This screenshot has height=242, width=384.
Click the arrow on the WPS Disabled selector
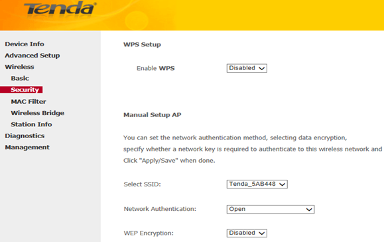coord(262,68)
